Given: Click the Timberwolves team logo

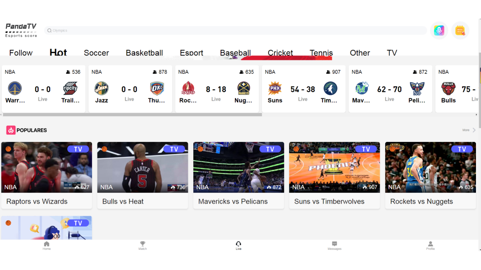Looking at the screenshot, I should pyautogui.click(x=330, y=89).
